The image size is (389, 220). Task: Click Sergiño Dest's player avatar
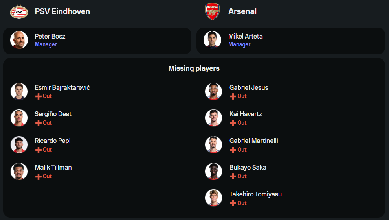(19, 118)
